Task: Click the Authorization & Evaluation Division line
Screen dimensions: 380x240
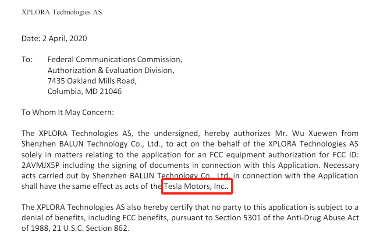Action: point(111,70)
